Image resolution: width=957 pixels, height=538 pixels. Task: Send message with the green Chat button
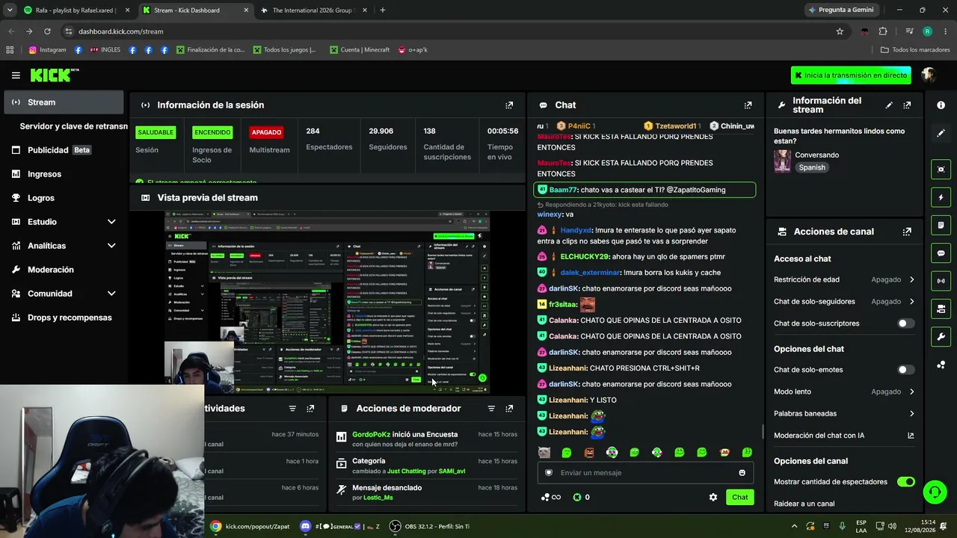point(739,497)
